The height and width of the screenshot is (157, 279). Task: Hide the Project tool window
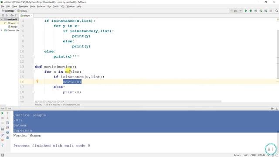(x=16, y=16)
